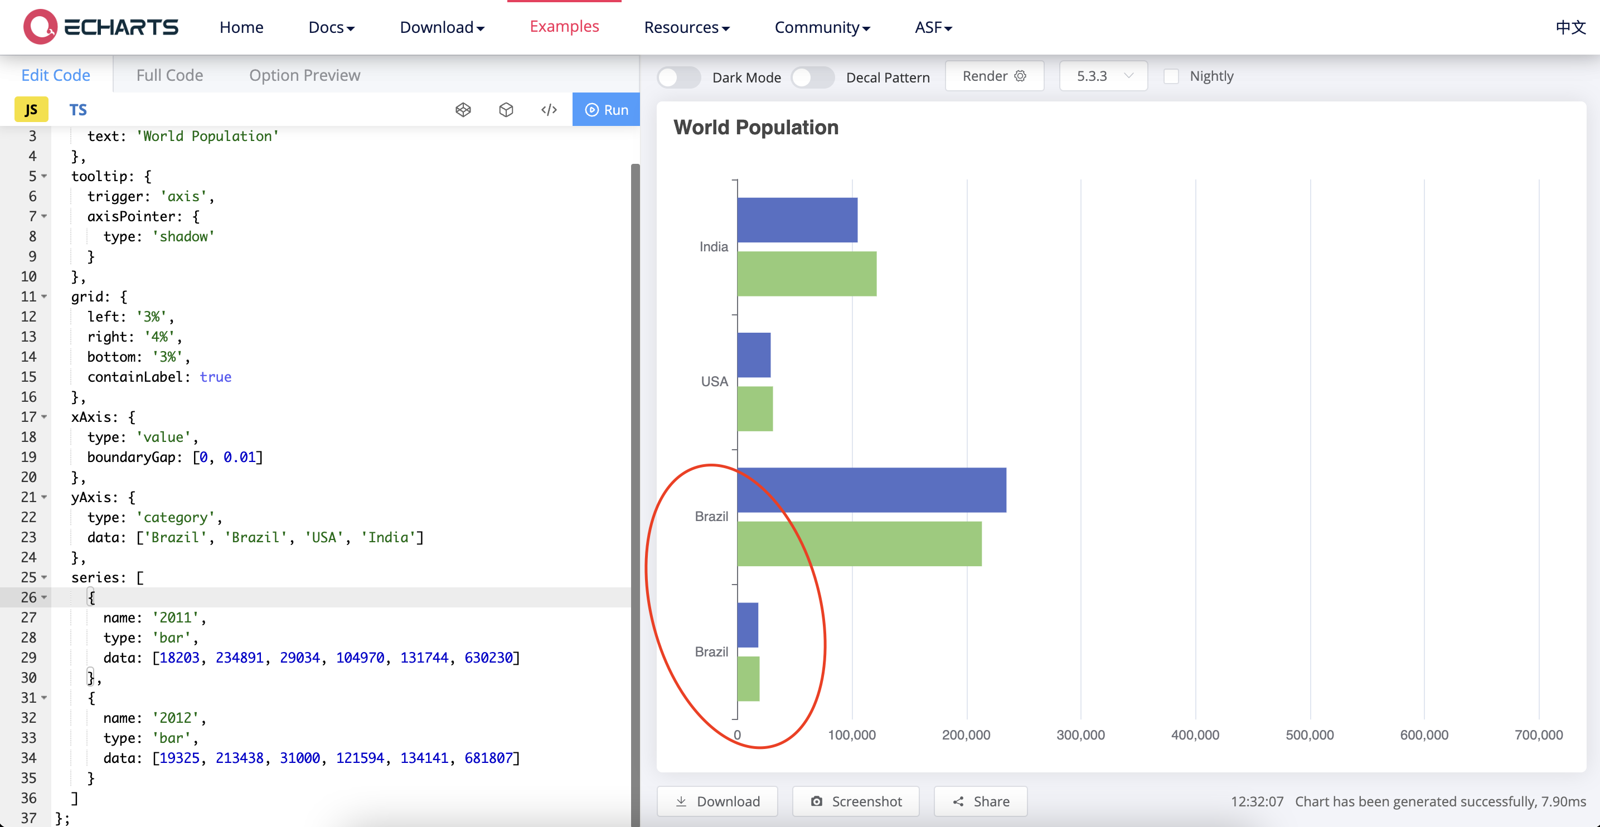Enable Dark Mode
Viewport: 1600px width, 827px height.
(678, 76)
